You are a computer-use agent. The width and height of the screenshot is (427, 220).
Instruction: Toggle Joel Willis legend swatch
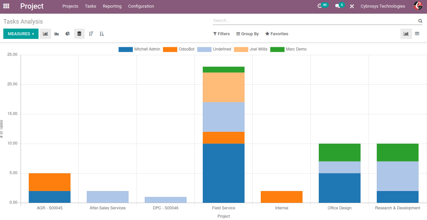(241, 49)
